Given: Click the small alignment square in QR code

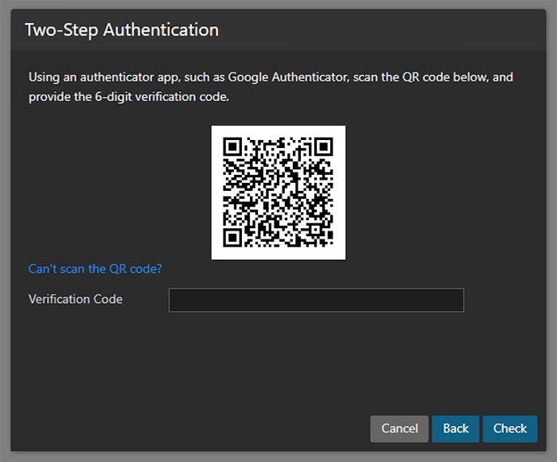Looking at the screenshot, I should point(314,228).
